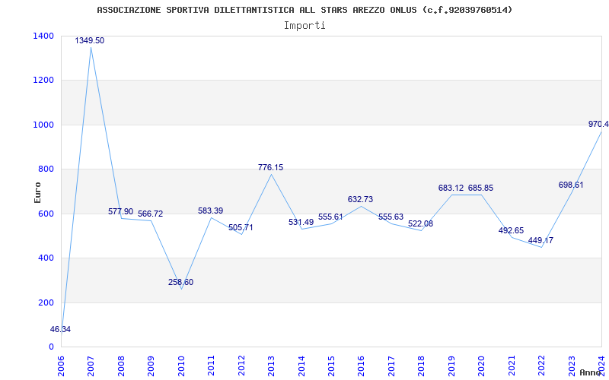This screenshot has height=380, width=609.
Task: Select the 698.61 data label
Action: pos(571,185)
